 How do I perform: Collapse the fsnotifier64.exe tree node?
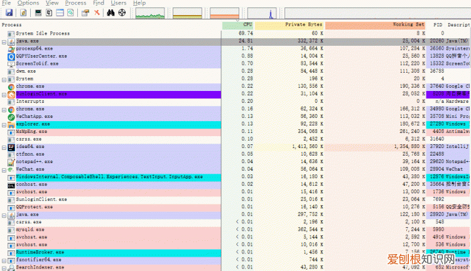(x=4, y=261)
